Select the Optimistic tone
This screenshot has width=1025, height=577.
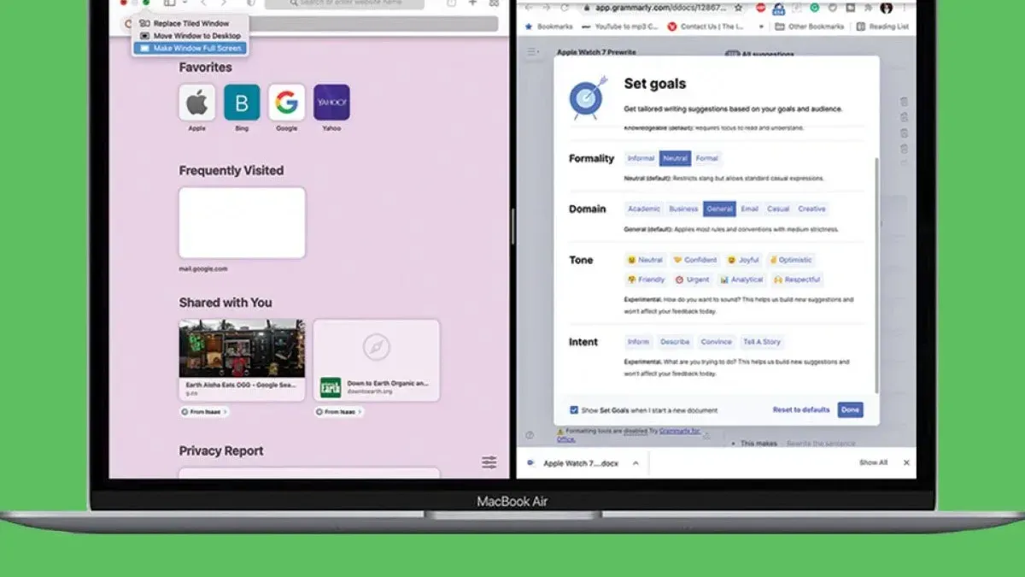pyautogui.click(x=791, y=260)
